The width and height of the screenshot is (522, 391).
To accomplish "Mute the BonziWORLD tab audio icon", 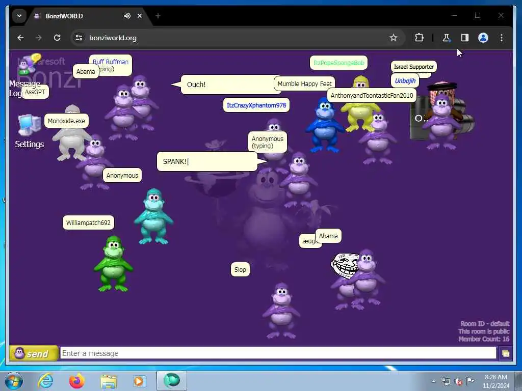I will pyautogui.click(x=127, y=16).
